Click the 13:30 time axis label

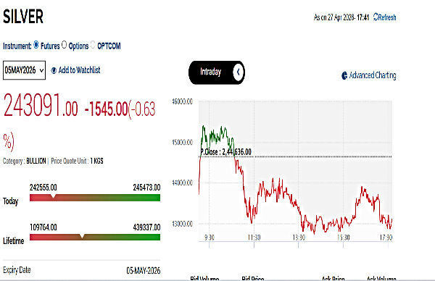click(x=299, y=238)
